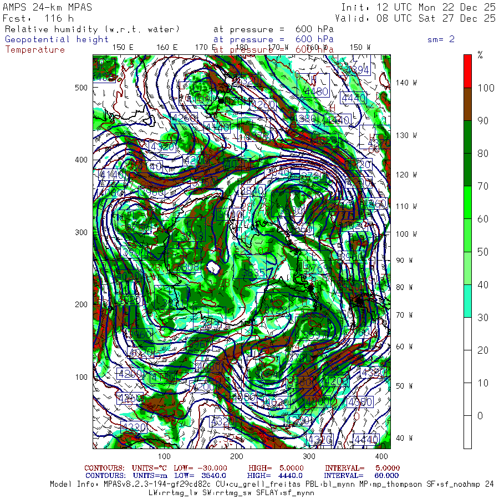
Task: Click the white bottom segment of the colorbar
Action: [467, 432]
